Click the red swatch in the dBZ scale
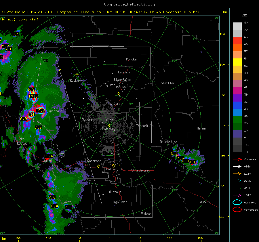Screen dimensions: 259x242 coord(237,40)
